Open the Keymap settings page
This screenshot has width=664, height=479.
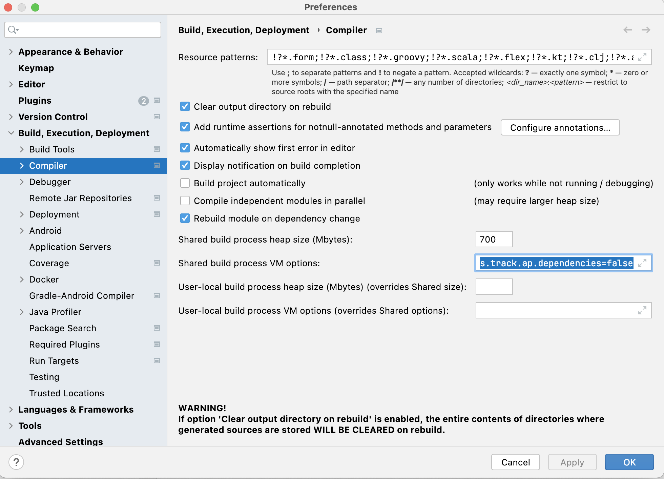click(36, 68)
